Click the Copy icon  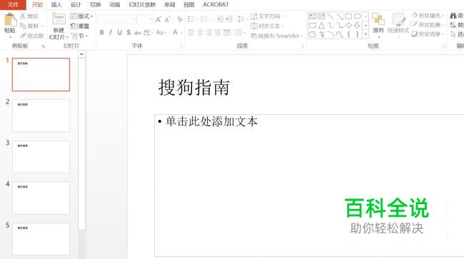[23, 26]
